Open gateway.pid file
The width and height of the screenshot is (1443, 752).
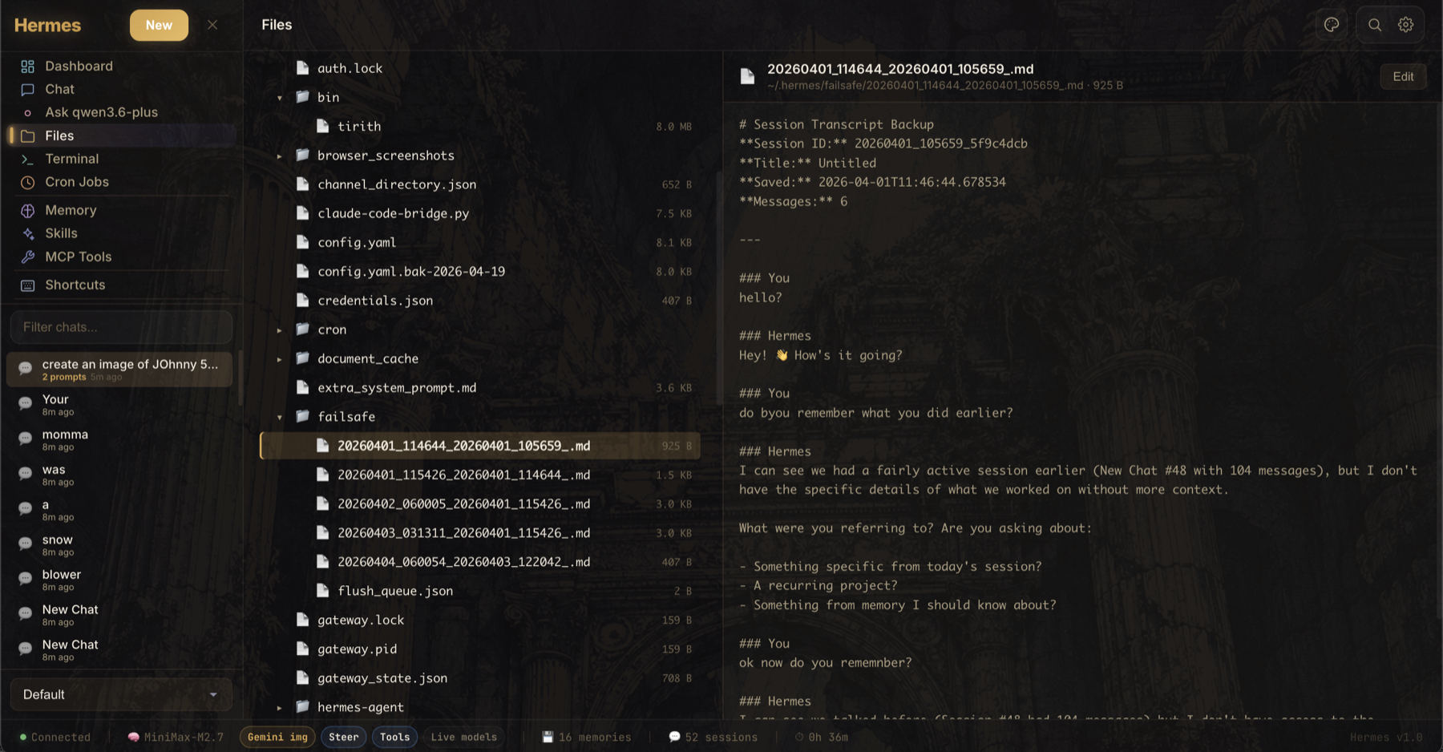tap(479, 649)
